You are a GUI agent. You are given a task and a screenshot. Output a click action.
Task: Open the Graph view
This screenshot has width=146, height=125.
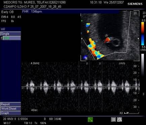tap(11, 113)
